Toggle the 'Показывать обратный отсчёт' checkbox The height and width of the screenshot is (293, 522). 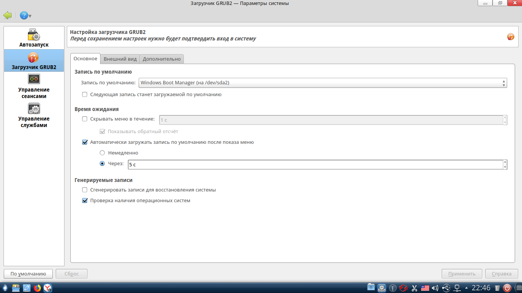point(102,131)
